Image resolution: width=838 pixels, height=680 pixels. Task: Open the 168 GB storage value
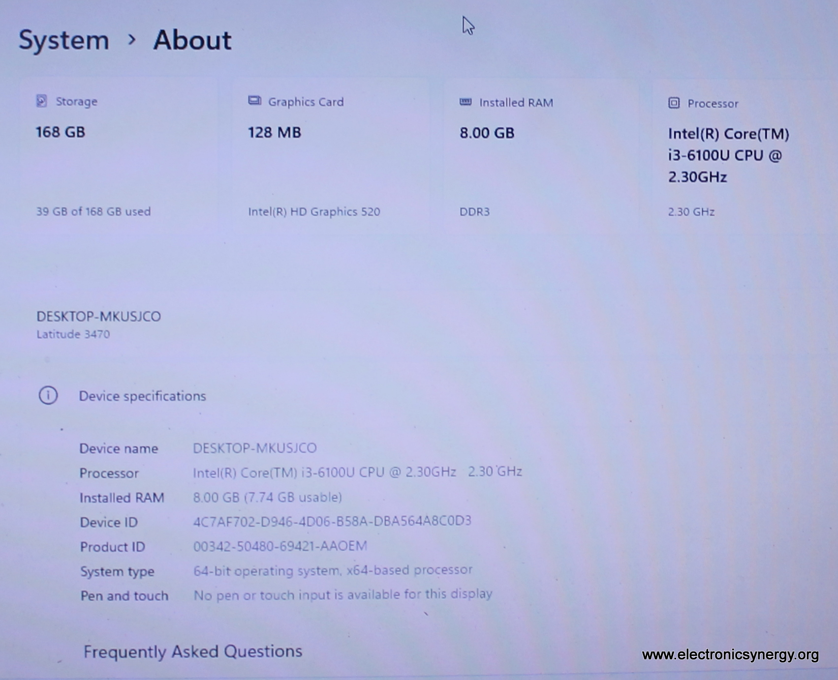pos(61,132)
